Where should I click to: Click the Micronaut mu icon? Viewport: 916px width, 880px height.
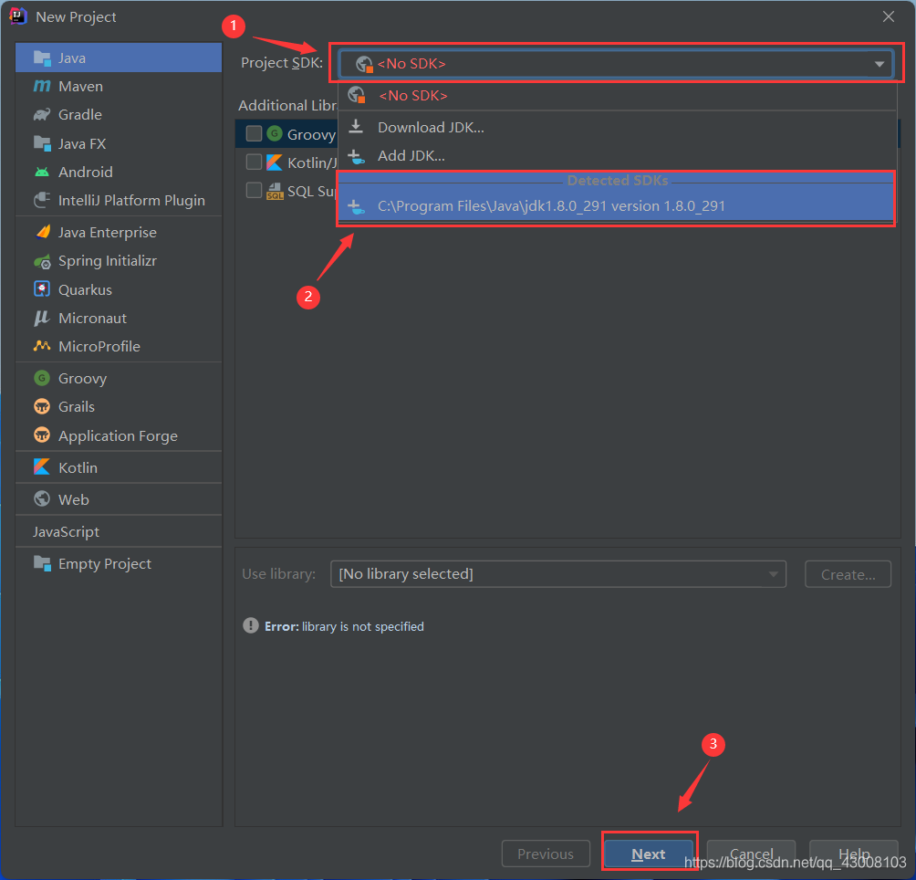pos(42,318)
